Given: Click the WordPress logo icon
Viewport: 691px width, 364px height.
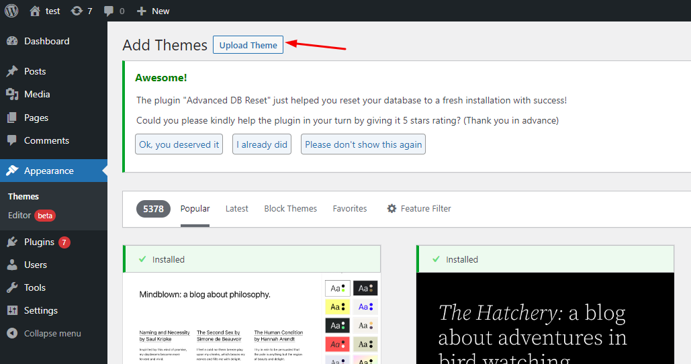Looking at the screenshot, I should 11,11.
